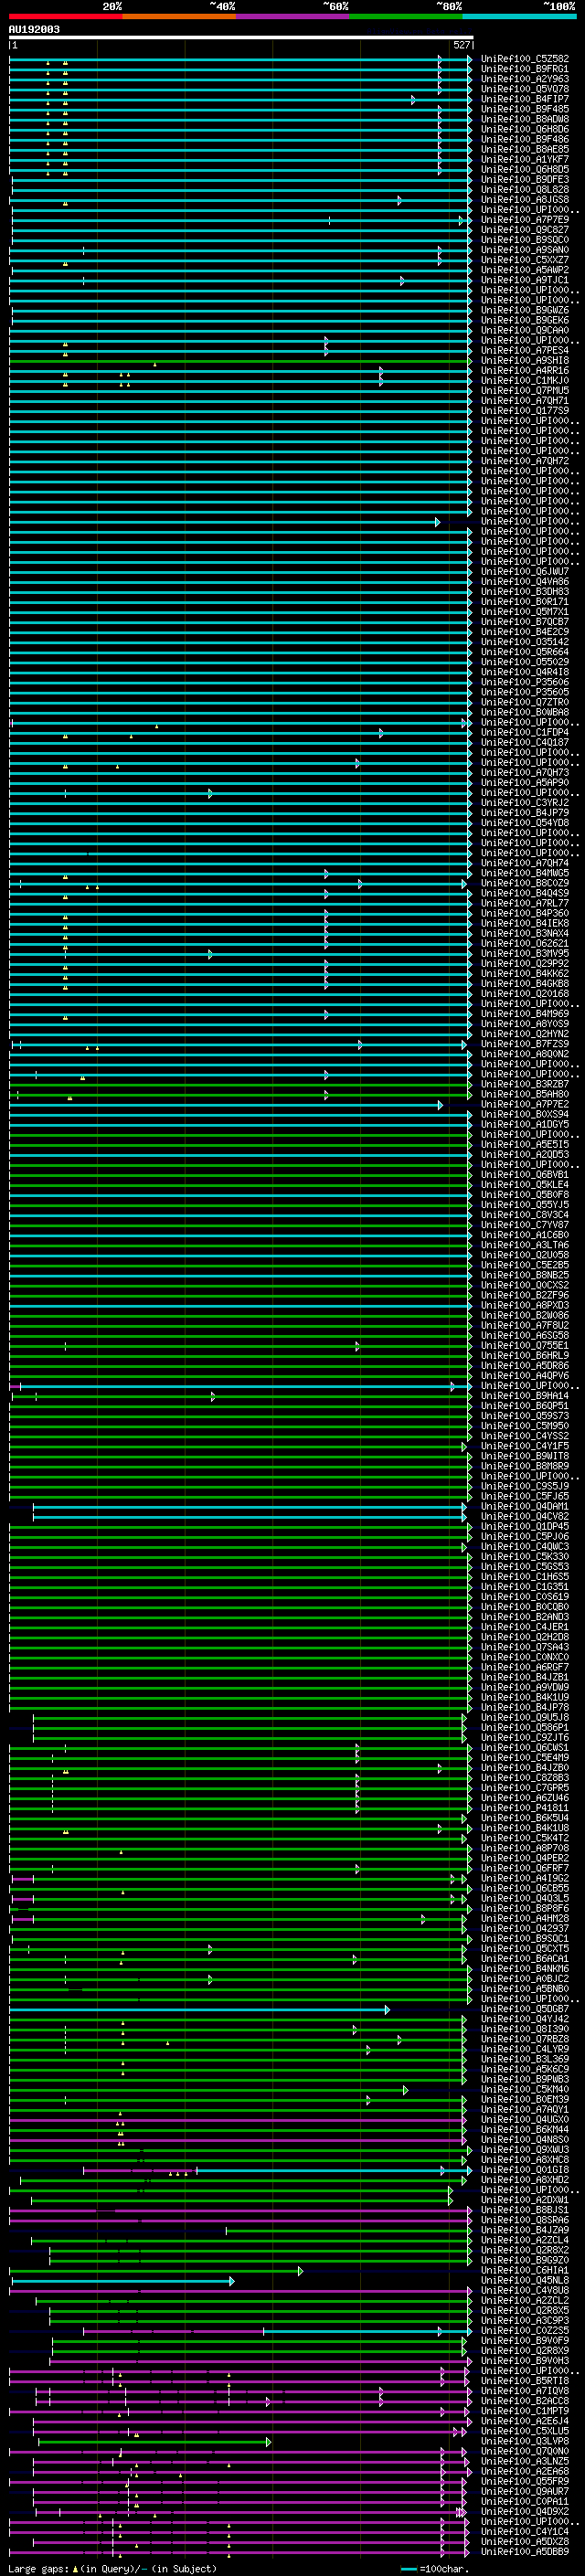
Task: Click hit label UniRef100_A4RR16
Action: coord(525,370)
